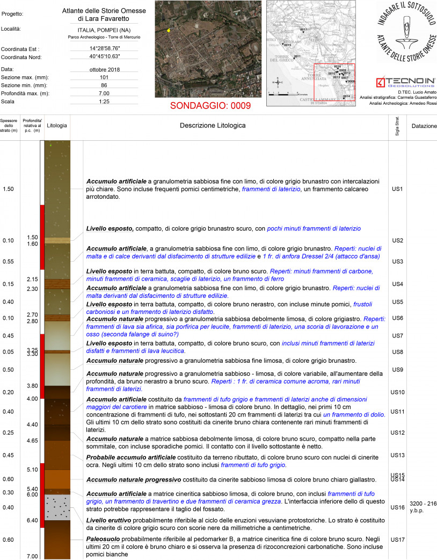The width and height of the screenshot is (437, 560).
Task: Select the US16 stratigraphic unit label
Action: (397, 507)
